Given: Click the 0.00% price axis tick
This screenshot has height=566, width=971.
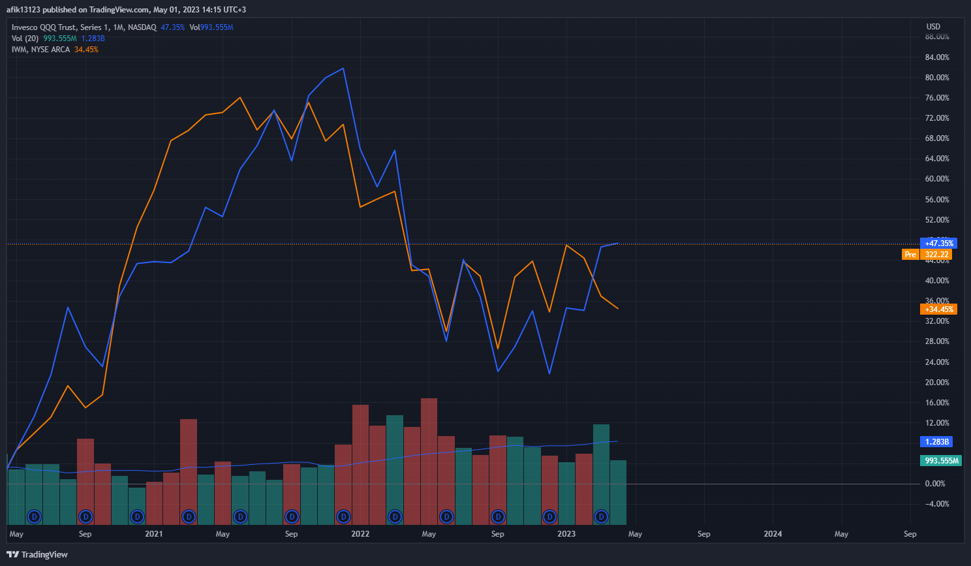Looking at the screenshot, I should pyautogui.click(x=935, y=484).
